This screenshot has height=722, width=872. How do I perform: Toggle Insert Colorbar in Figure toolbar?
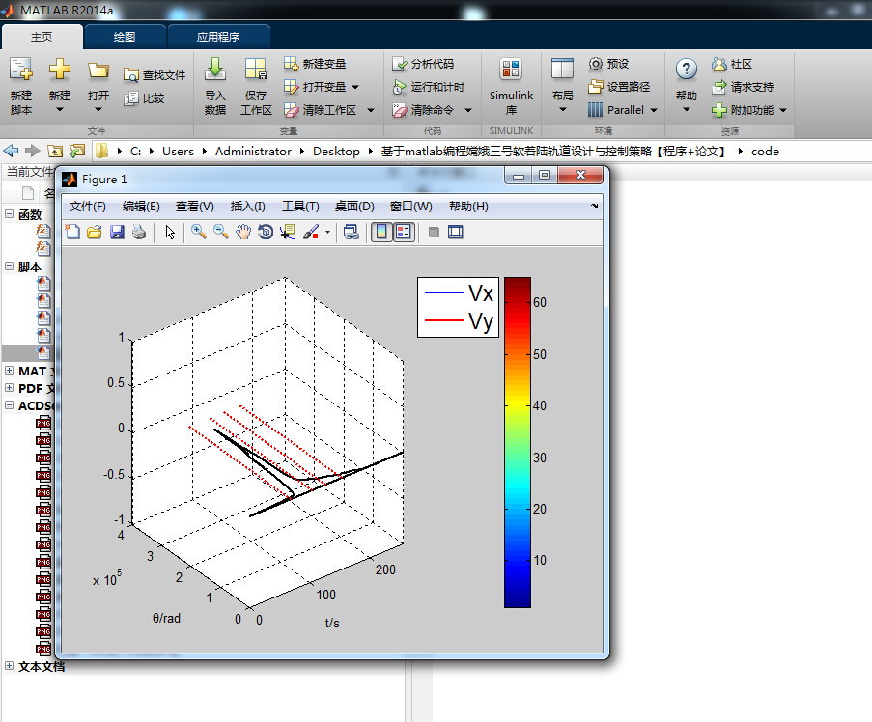pyautogui.click(x=381, y=232)
